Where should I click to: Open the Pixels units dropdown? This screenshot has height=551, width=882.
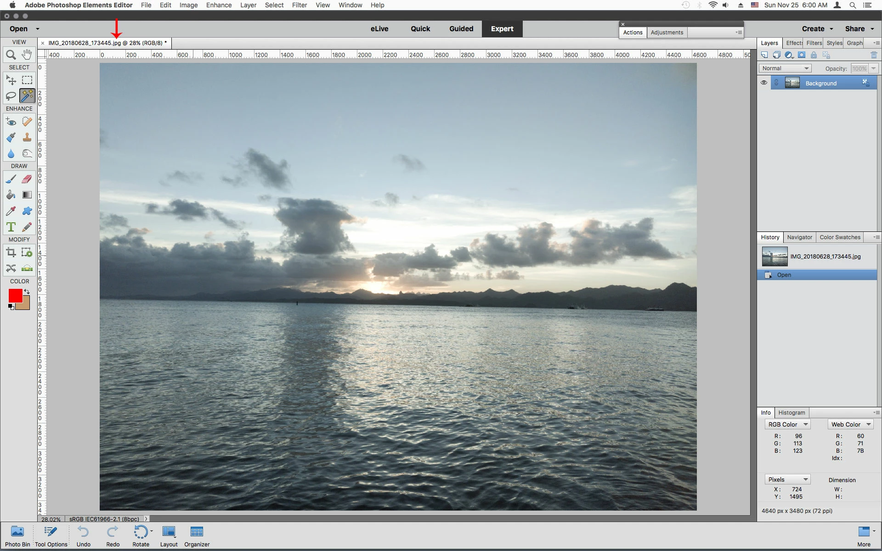[x=787, y=479]
